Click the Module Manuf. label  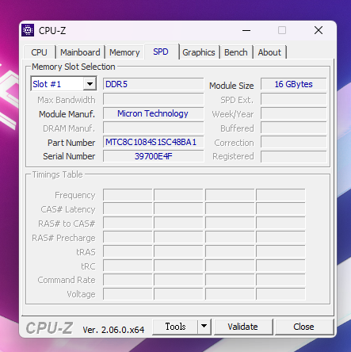pyautogui.click(x=67, y=114)
